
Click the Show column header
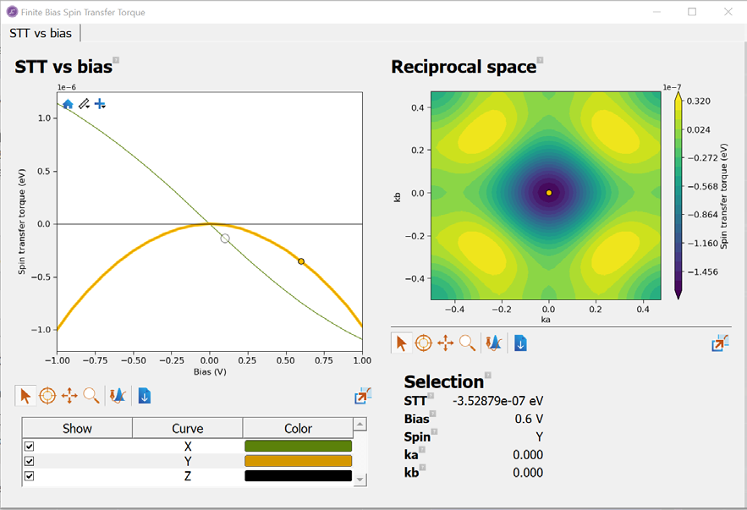tap(77, 428)
